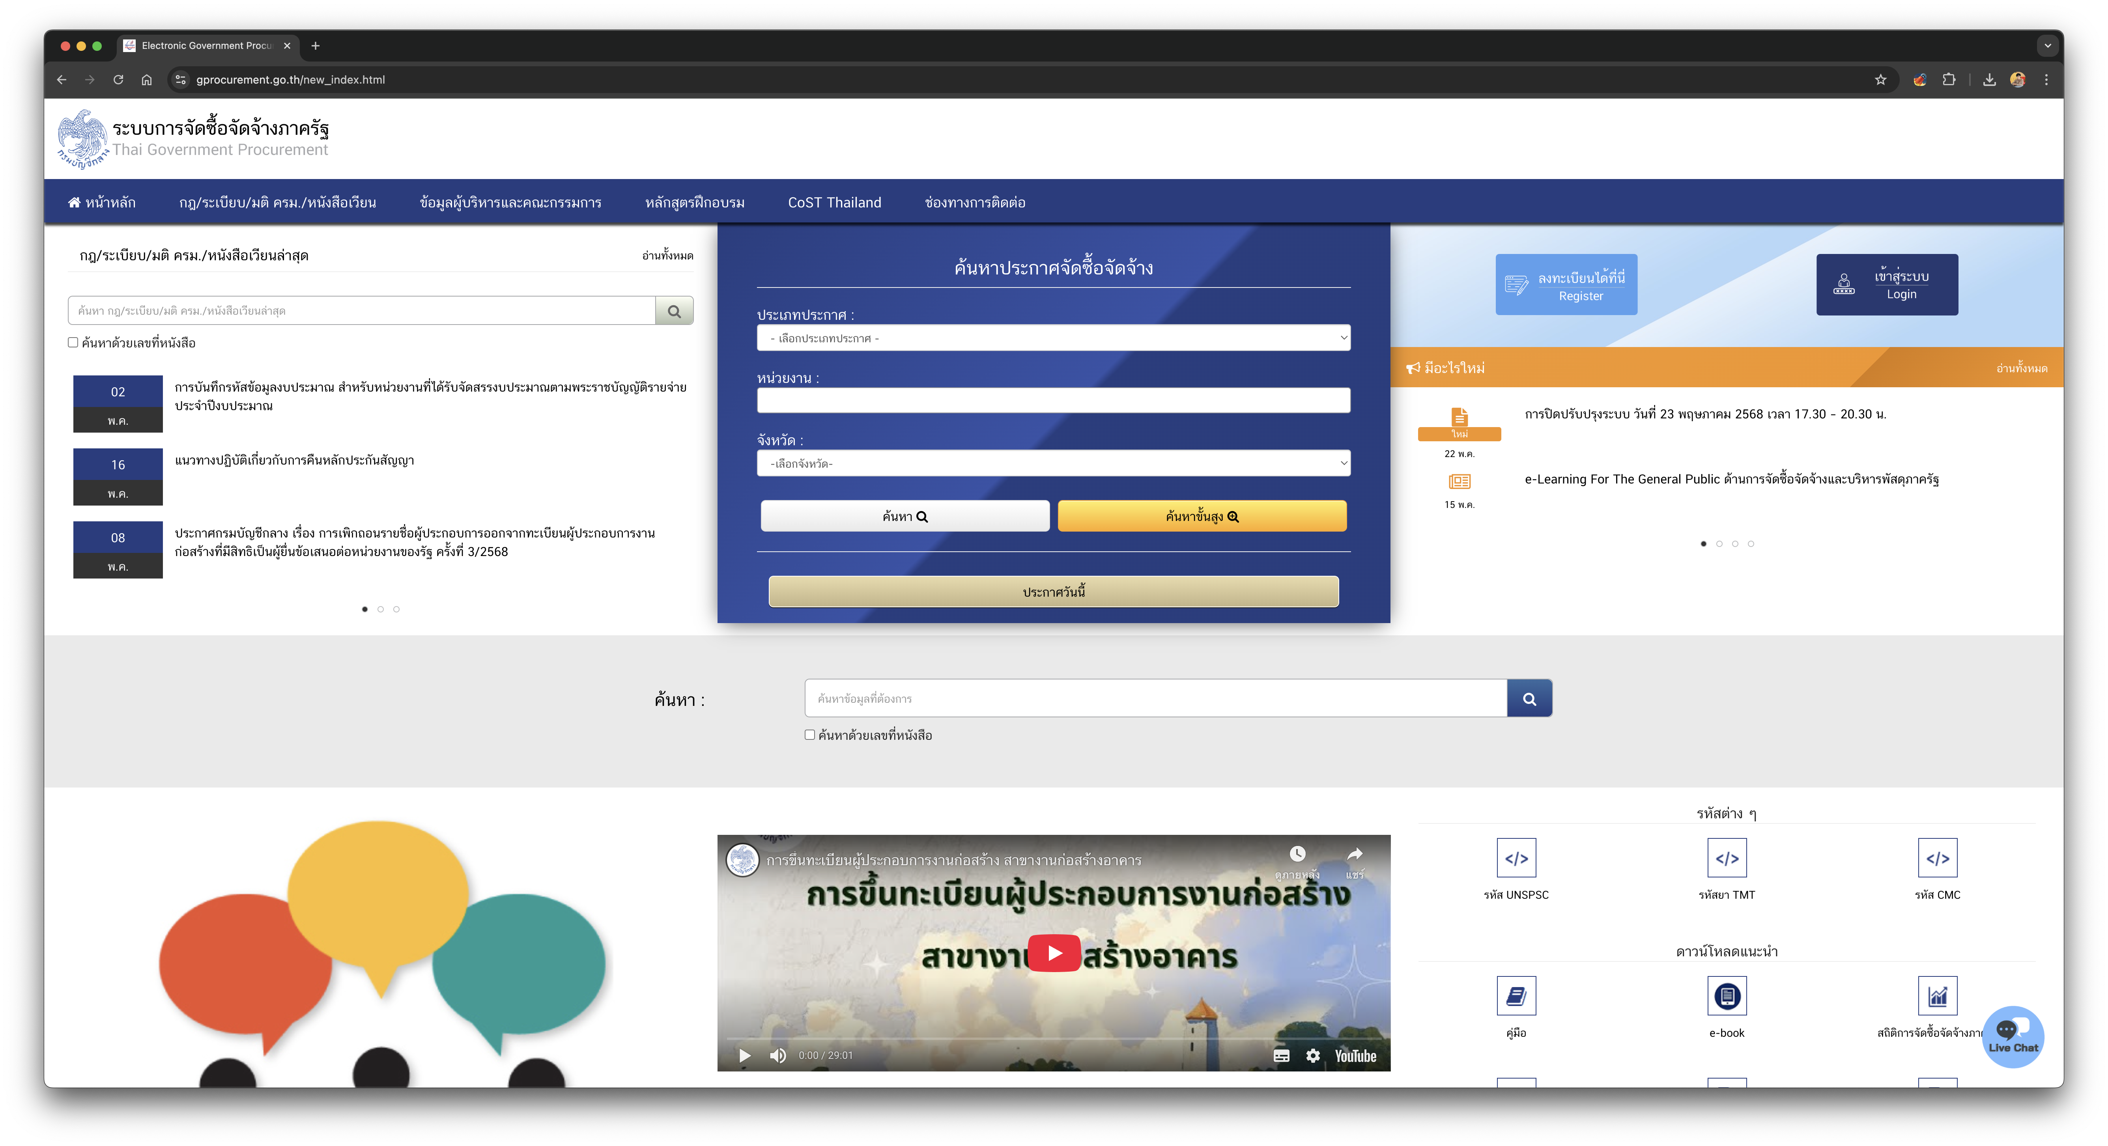The height and width of the screenshot is (1146, 2108).
Task: Open the หลักสูตรฝึกอบรม menu
Action: (694, 202)
